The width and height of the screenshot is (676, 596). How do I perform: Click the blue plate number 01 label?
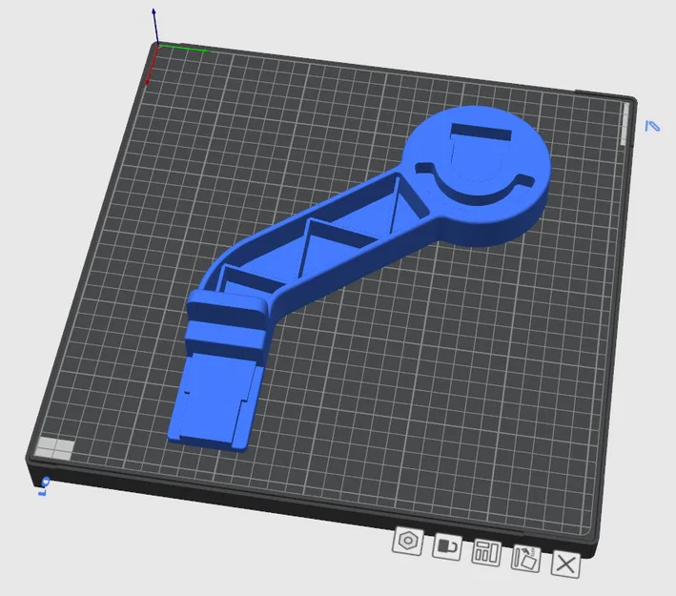click(x=44, y=486)
